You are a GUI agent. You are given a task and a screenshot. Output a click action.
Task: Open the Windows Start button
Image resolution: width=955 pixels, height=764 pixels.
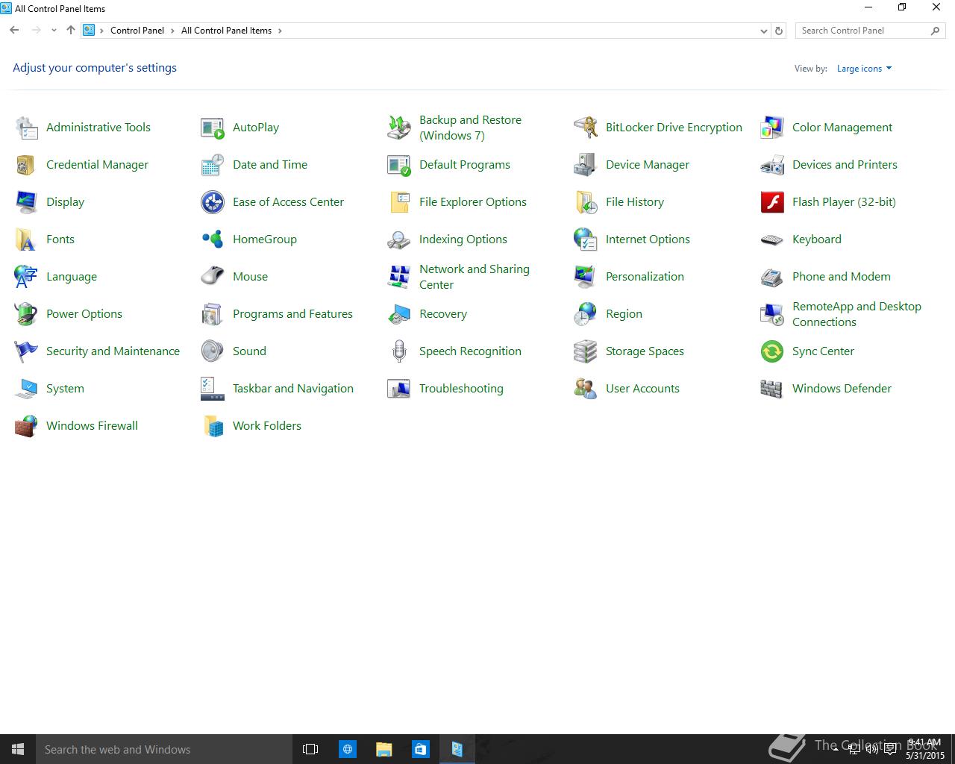[18, 749]
